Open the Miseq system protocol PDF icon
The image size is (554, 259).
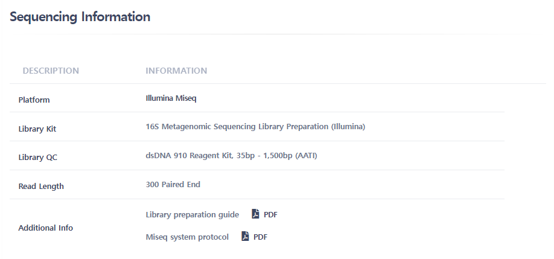(245, 237)
